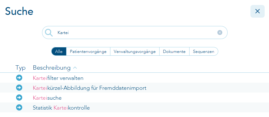Select the Alle filter tab
Viewport: 269px width, 117px height.
pos(59,52)
